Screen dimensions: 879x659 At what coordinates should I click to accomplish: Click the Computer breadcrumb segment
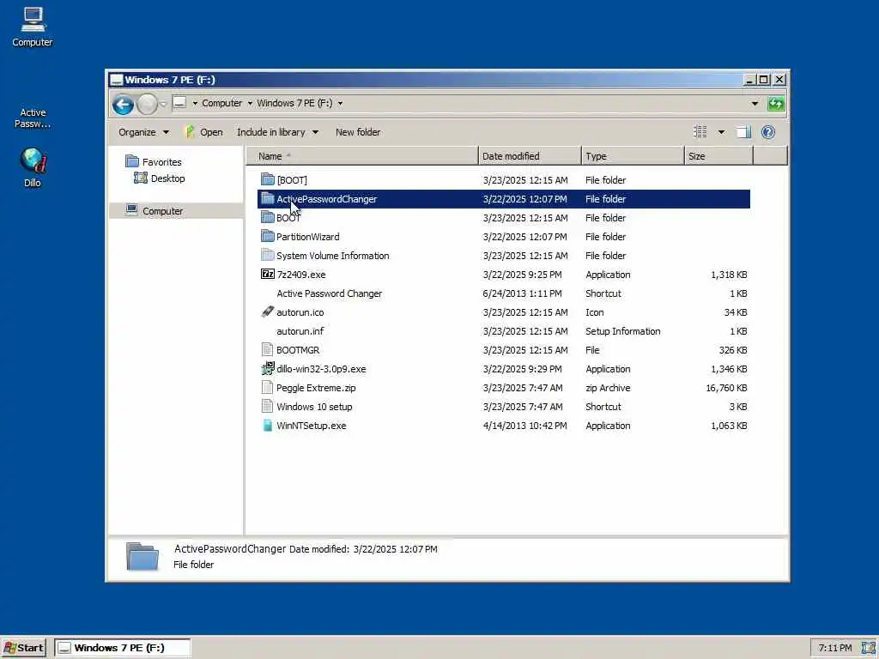click(221, 103)
